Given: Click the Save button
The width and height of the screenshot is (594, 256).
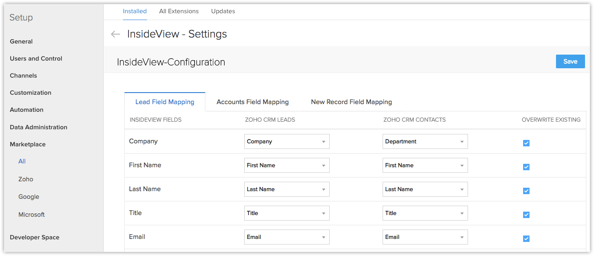Looking at the screenshot, I should (x=570, y=61).
